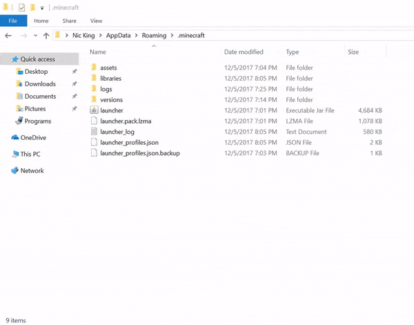
Task: Click the Network icon in sidebar
Action: pyautogui.click(x=14, y=170)
